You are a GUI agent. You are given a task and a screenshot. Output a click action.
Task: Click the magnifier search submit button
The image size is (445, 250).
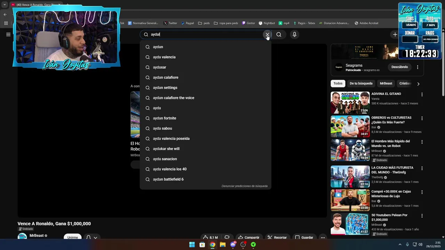click(x=279, y=34)
